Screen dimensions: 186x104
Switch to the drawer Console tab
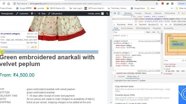[x=121, y=77]
